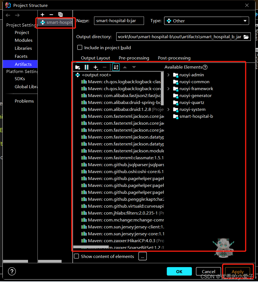Screen dimensions: 258x282
Task: Select the ruoyi-quartz module
Action: point(189,103)
